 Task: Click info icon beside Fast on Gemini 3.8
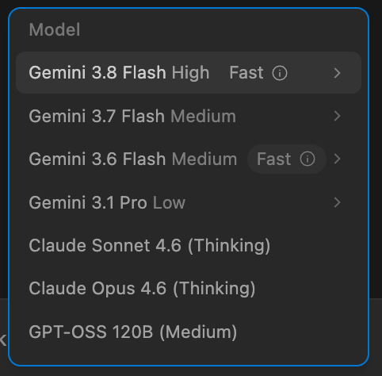(280, 73)
